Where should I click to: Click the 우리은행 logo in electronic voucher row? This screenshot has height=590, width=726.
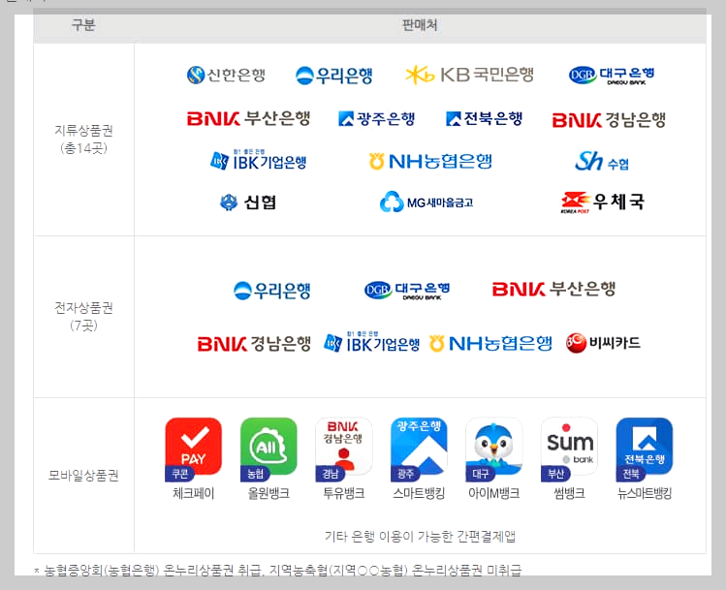pyautogui.click(x=271, y=291)
